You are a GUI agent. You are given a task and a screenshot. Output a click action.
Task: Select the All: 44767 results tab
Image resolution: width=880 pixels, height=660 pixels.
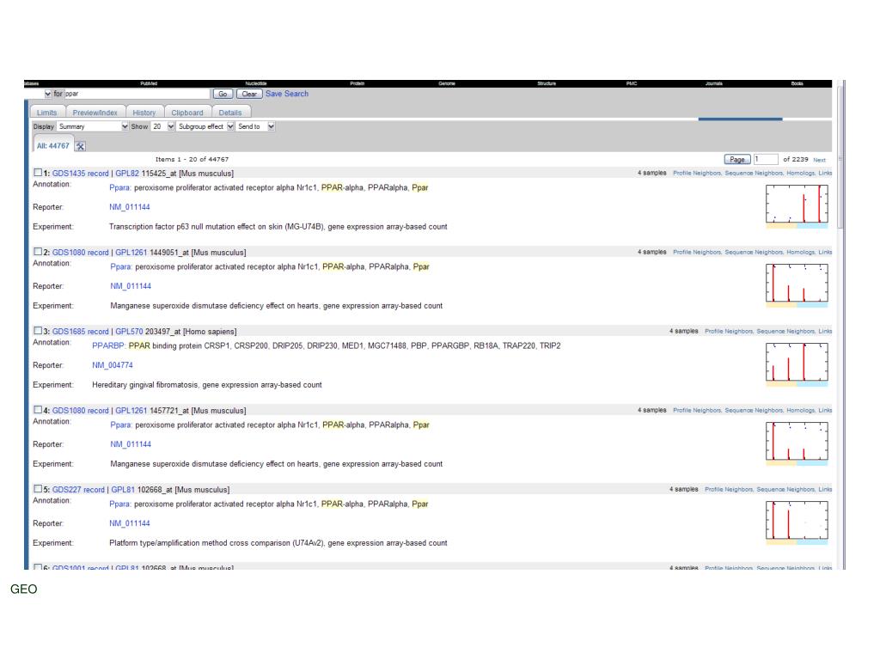[x=52, y=146]
